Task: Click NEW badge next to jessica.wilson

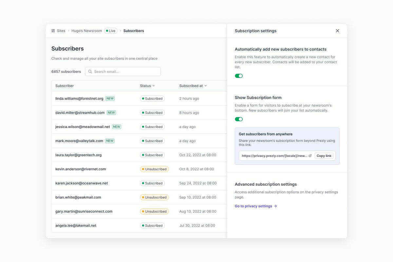Action: [117, 127]
